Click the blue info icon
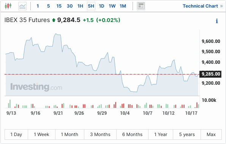 click(x=217, y=21)
